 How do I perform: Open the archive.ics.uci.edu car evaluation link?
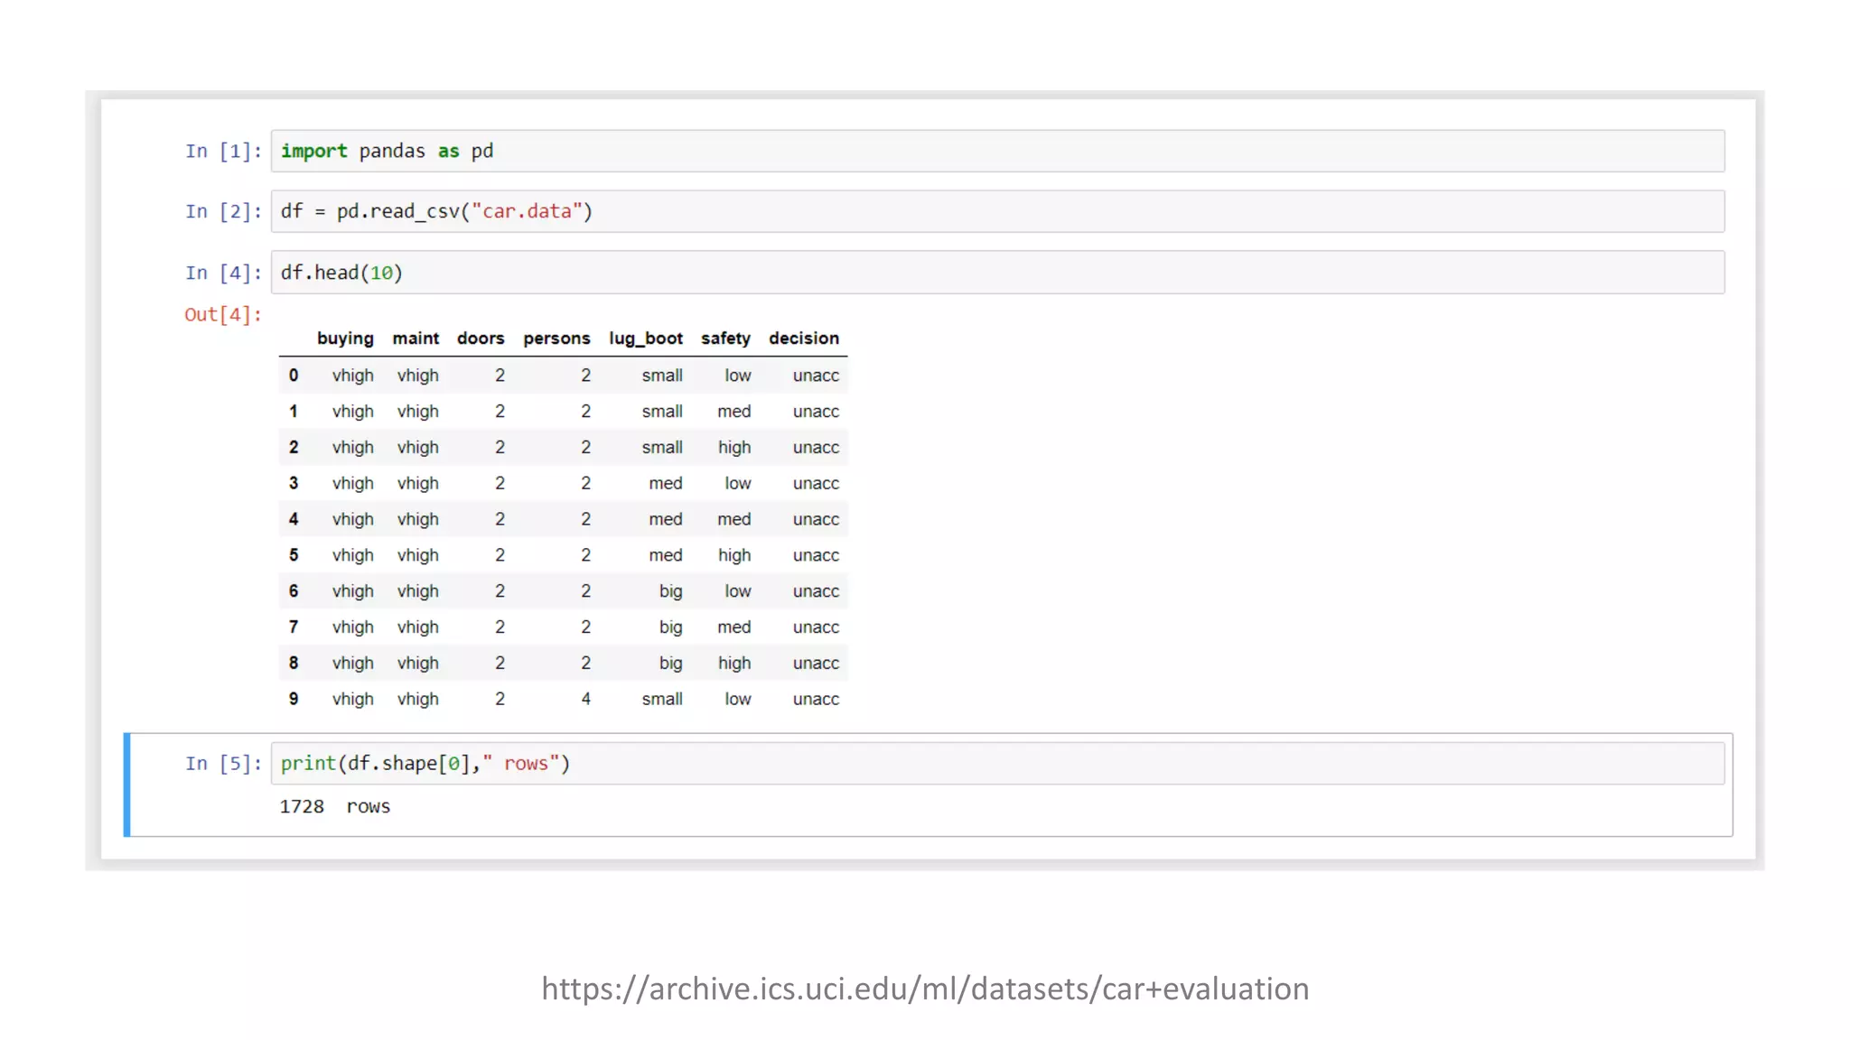click(925, 989)
